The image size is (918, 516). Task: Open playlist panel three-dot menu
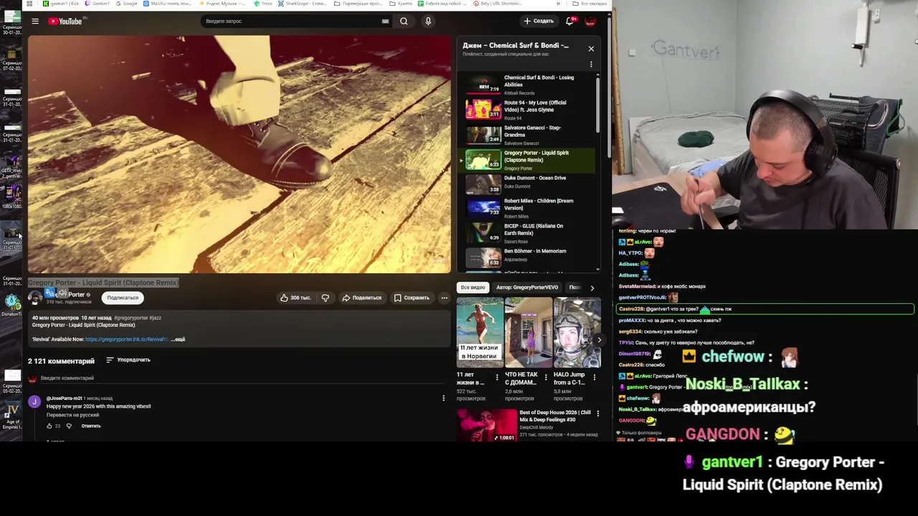(591, 64)
